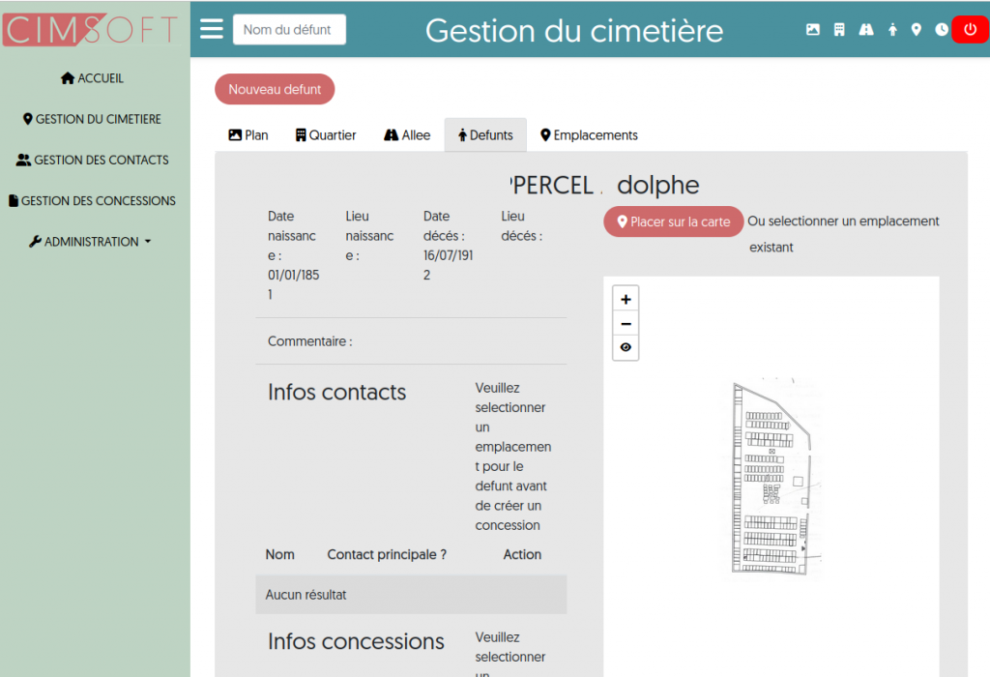Zoom in on the cemetery map with plus button
Screen dimensions: 990x677
tap(626, 299)
